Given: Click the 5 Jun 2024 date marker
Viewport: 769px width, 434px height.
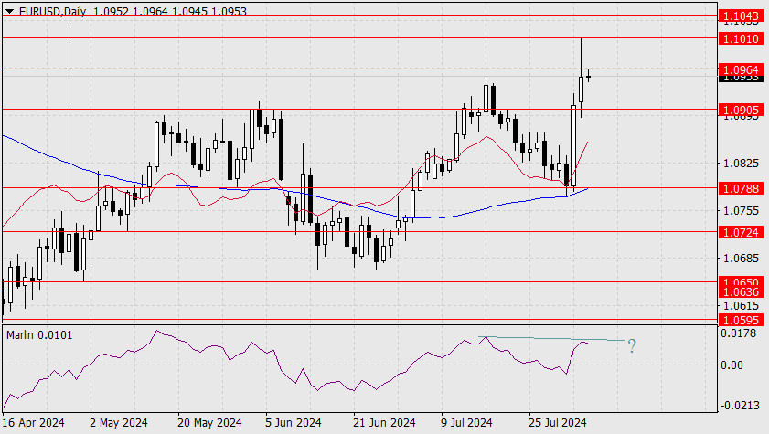Looking at the screenshot, I should (294, 422).
